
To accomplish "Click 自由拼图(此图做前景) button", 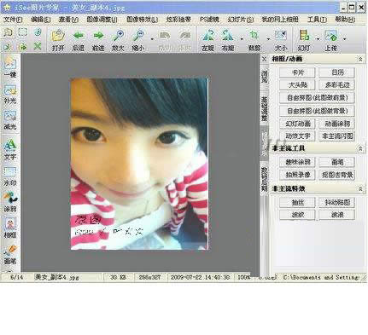I will tap(317, 98).
